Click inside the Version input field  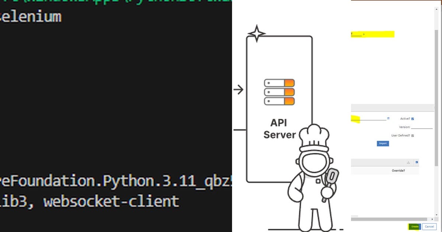(422, 127)
